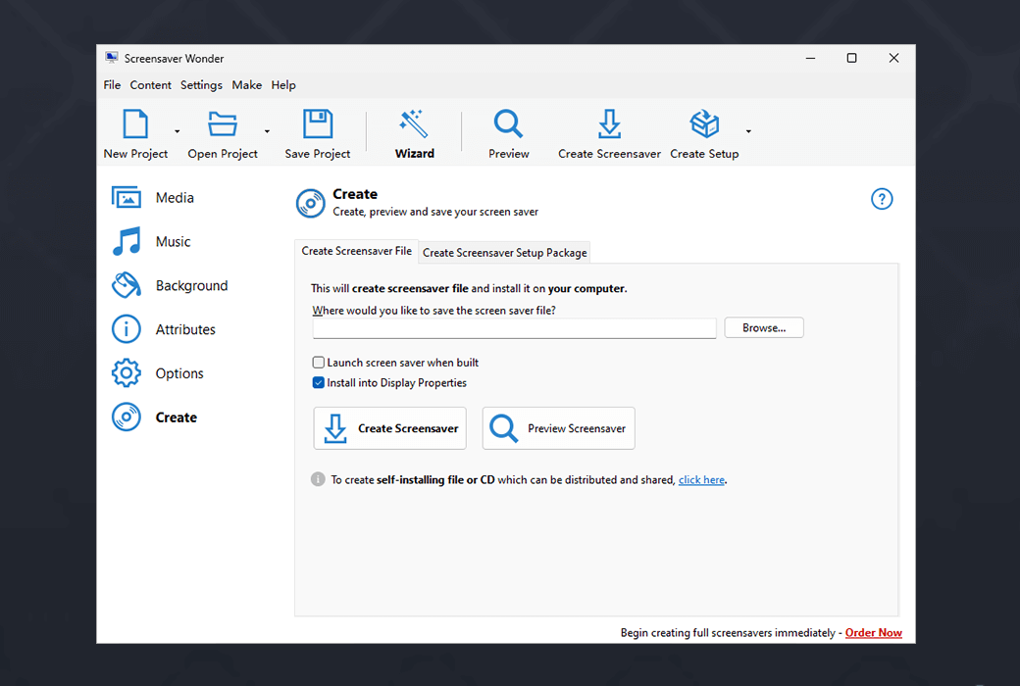
Task: Open the Background paint bucket section
Action: point(170,285)
